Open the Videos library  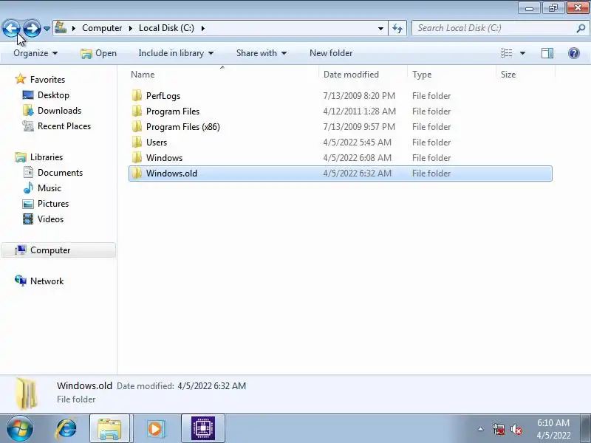[x=50, y=219]
